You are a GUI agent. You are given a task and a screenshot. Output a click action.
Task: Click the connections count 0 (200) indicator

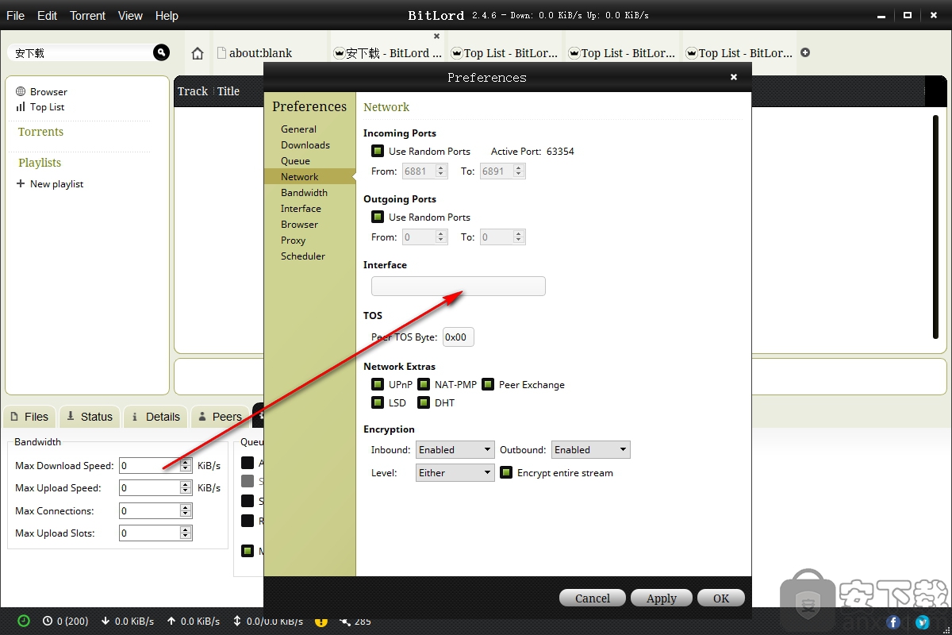(x=65, y=621)
